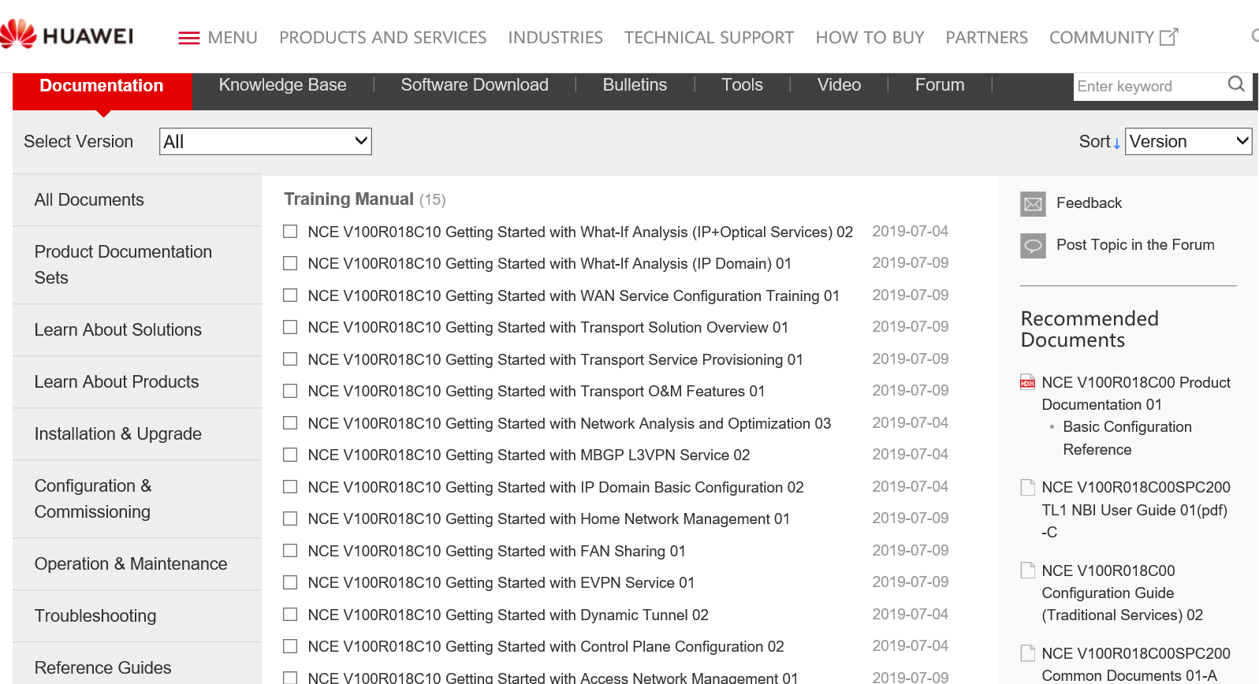Open the TL1 NBI User Guide 01(pdf) link

(1136, 510)
